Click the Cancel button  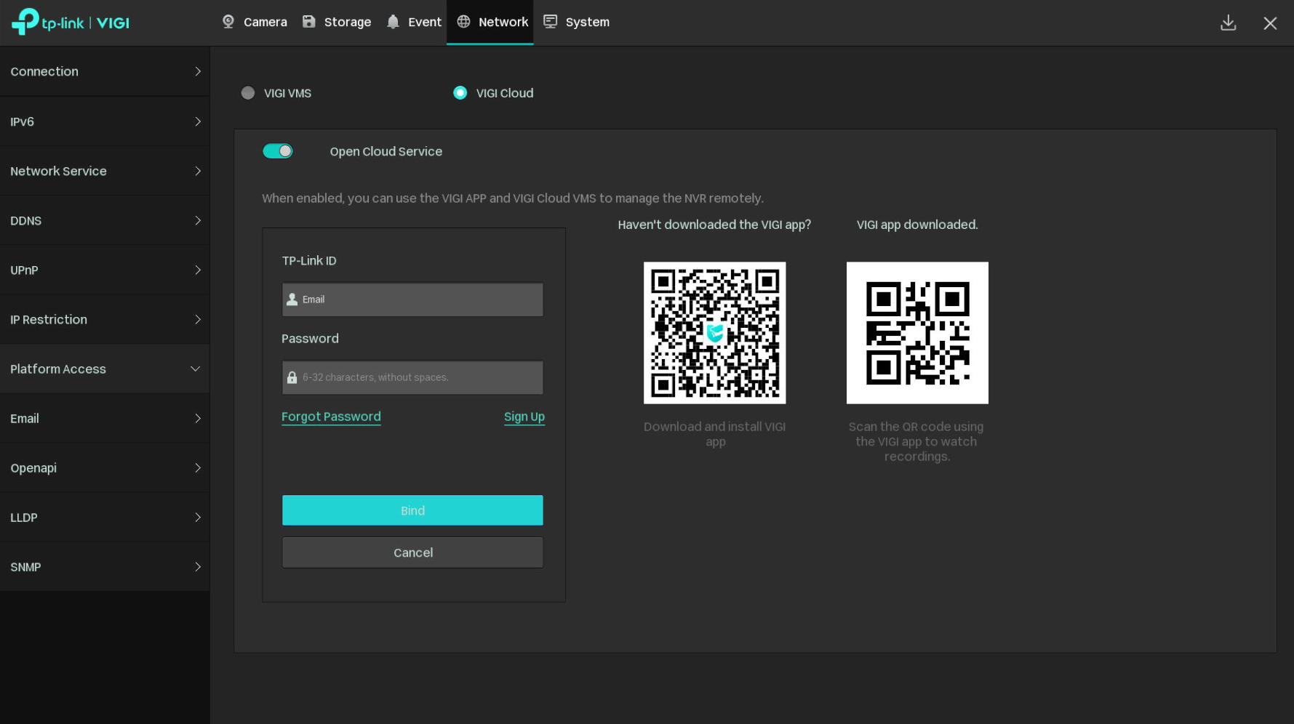pos(412,552)
